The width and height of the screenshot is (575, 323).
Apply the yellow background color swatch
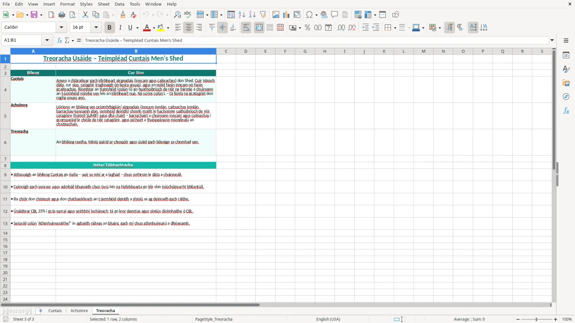(x=161, y=28)
